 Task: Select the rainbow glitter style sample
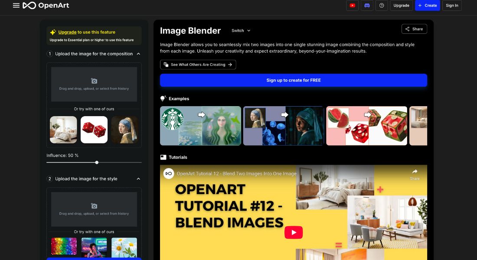64,247
